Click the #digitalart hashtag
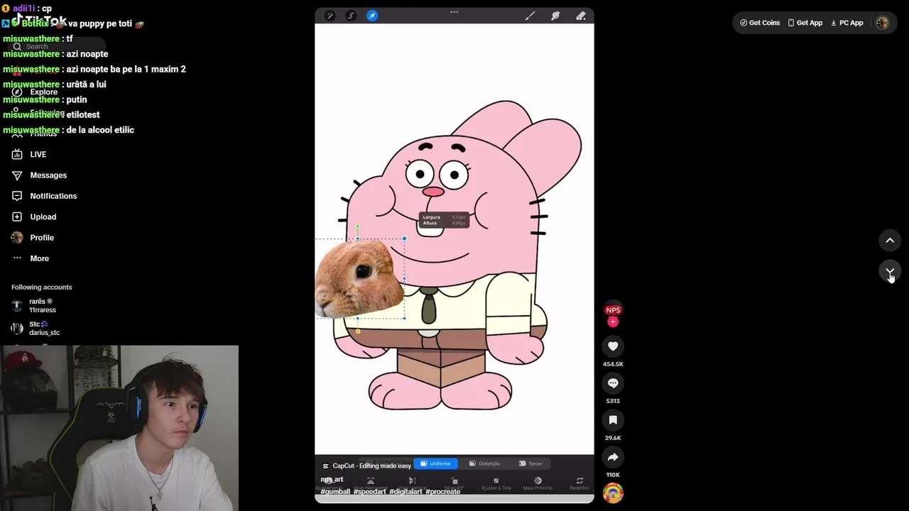This screenshot has width=909, height=511. [x=405, y=491]
